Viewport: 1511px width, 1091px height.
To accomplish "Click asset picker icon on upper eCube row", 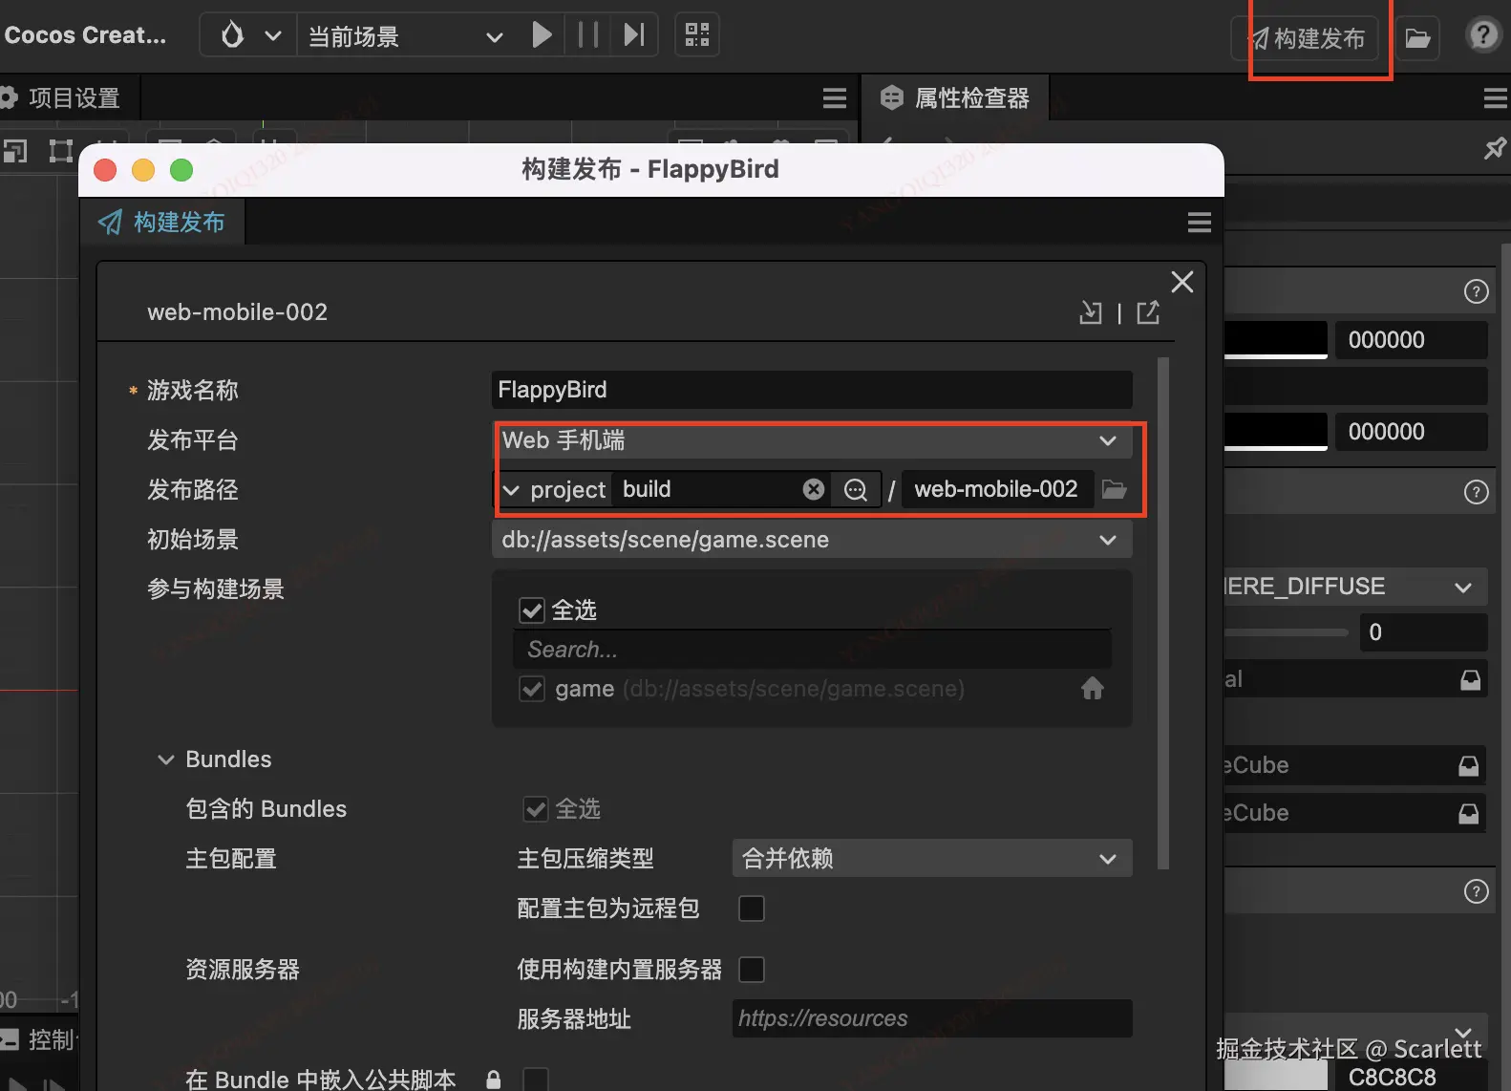I will click(x=1469, y=765).
